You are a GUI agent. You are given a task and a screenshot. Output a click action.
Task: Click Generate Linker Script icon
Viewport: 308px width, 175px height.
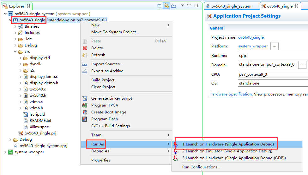tap(85, 98)
